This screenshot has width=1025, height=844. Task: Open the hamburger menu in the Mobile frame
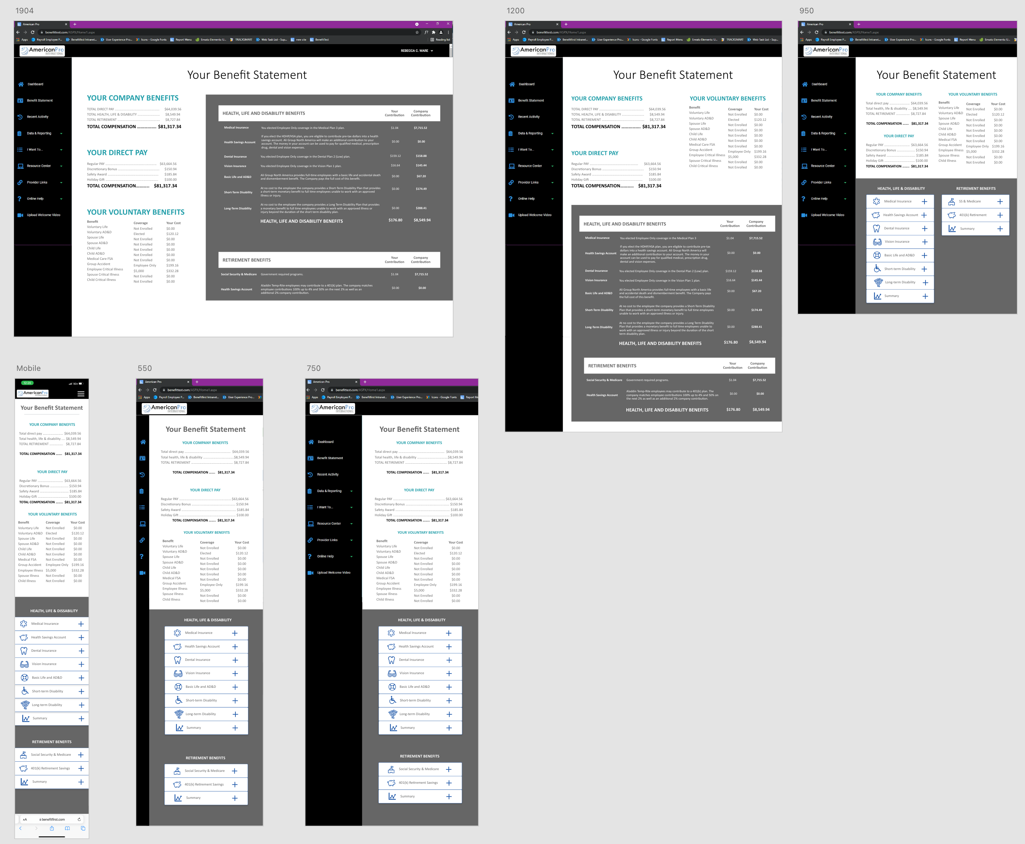coord(81,394)
